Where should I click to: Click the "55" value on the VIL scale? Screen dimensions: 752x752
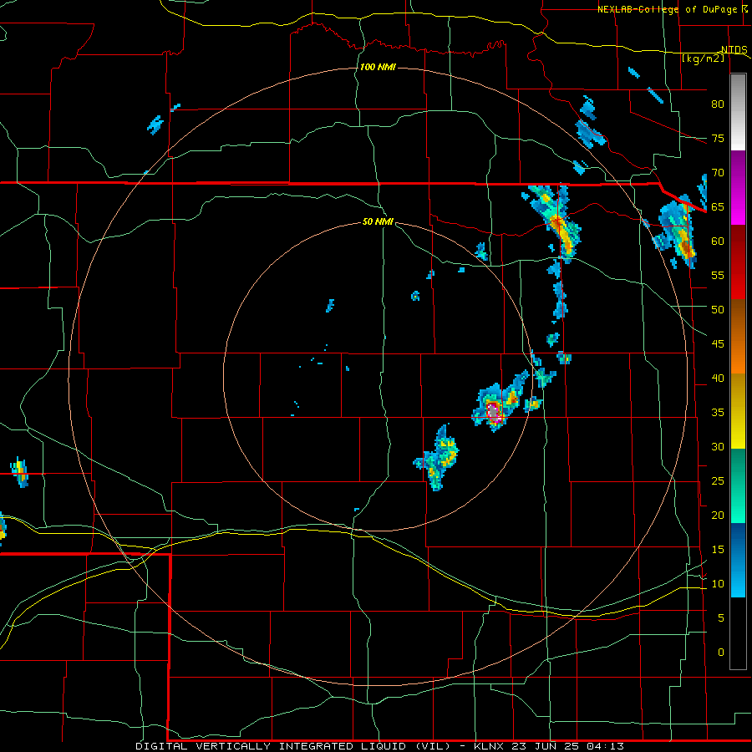coord(718,275)
